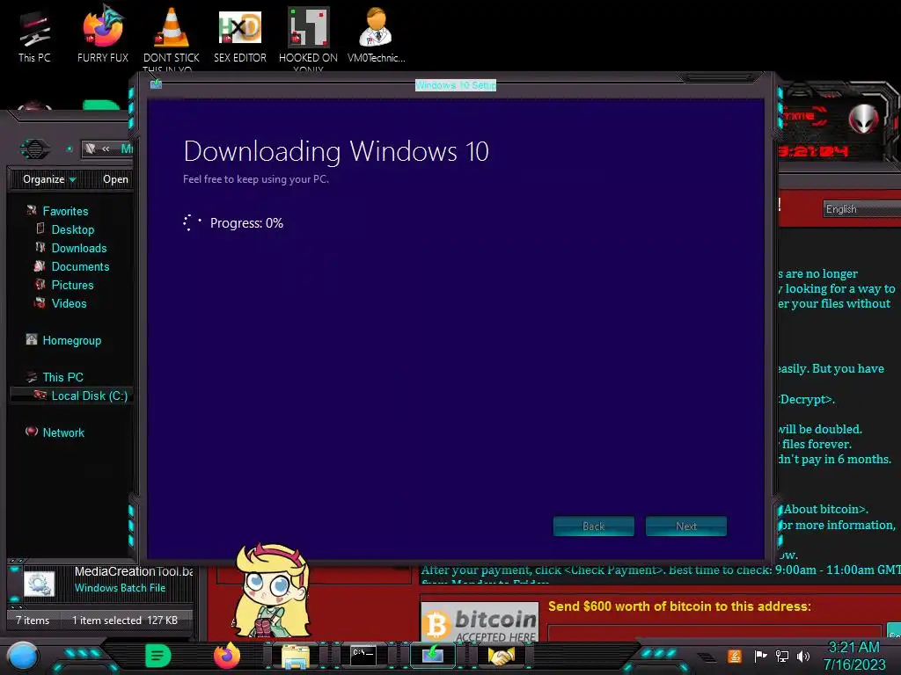Select Documents in Explorer sidebar
Image resolution: width=901 pixels, height=675 pixels.
point(80,266)
